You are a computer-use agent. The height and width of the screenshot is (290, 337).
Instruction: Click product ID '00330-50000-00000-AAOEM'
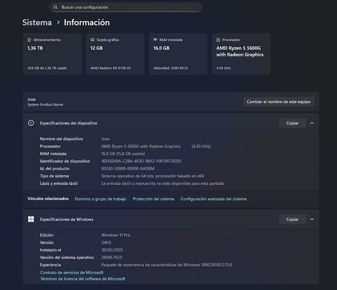pyautogui.click(x=128, y=169)
